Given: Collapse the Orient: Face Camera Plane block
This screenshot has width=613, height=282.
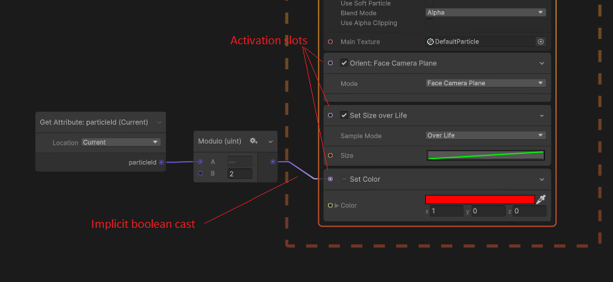Looking at the screenshot, I should (x=542, y=63).
